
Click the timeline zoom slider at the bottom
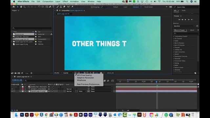tap(122, 110)
